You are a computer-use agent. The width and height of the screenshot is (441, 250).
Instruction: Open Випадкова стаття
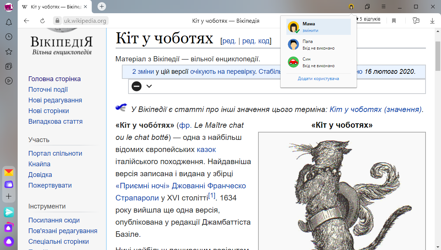point(56,122)
